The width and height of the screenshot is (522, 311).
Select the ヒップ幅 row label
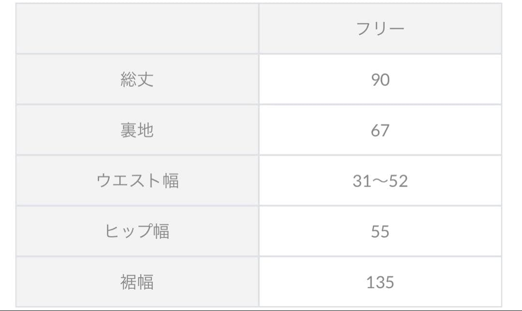point(137,232)
